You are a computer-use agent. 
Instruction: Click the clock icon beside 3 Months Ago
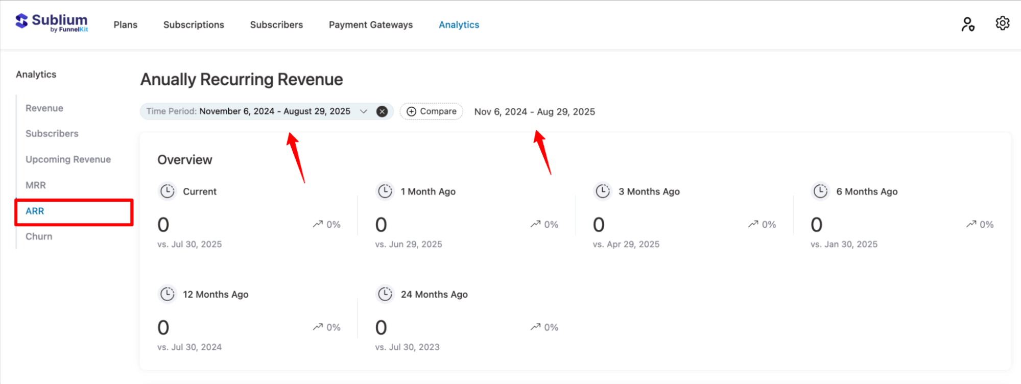[603, 191]
